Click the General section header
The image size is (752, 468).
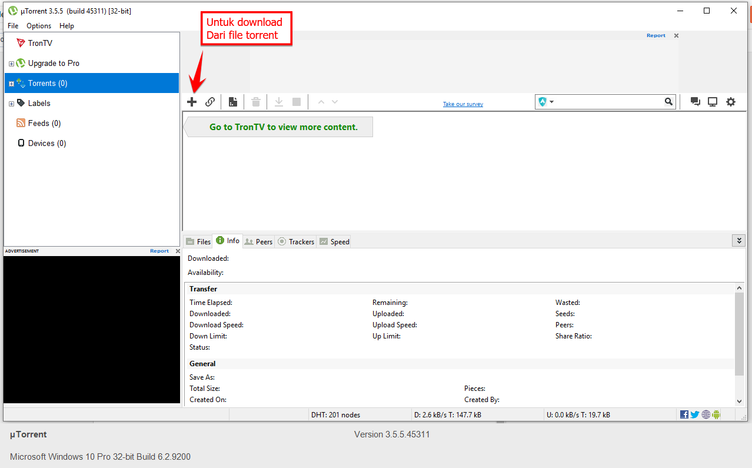[x=202, y=364]
